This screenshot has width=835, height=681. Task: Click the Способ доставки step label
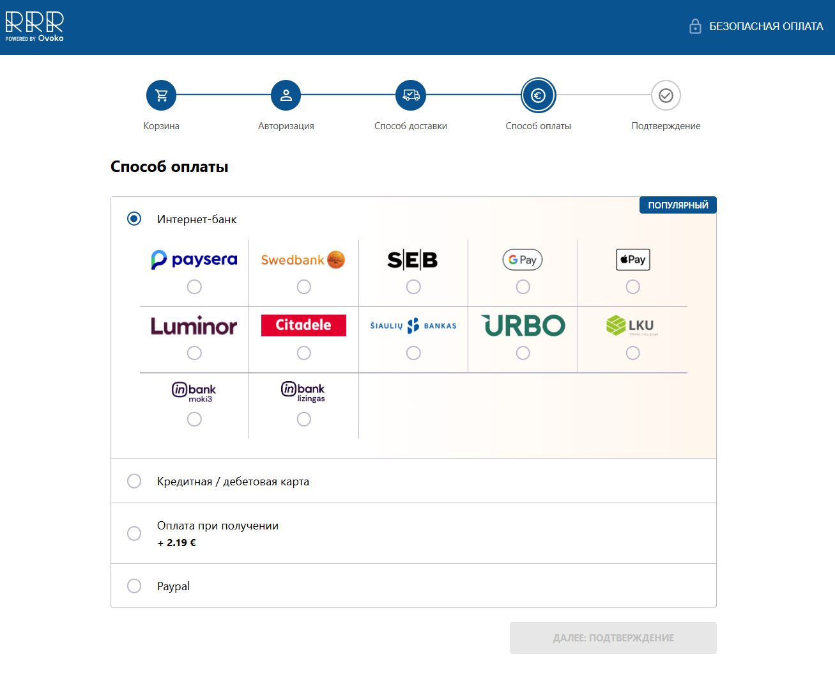[411, 126]
